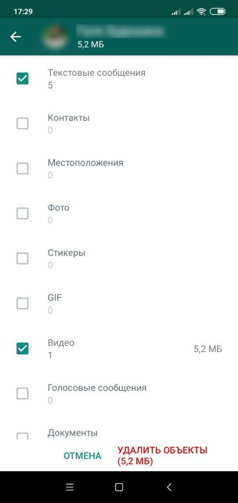The width and height of the screenshot is (238, 503).
Task: Tap the Android back chevron icon
Action: pyautogui.click(x=169, y=487)
